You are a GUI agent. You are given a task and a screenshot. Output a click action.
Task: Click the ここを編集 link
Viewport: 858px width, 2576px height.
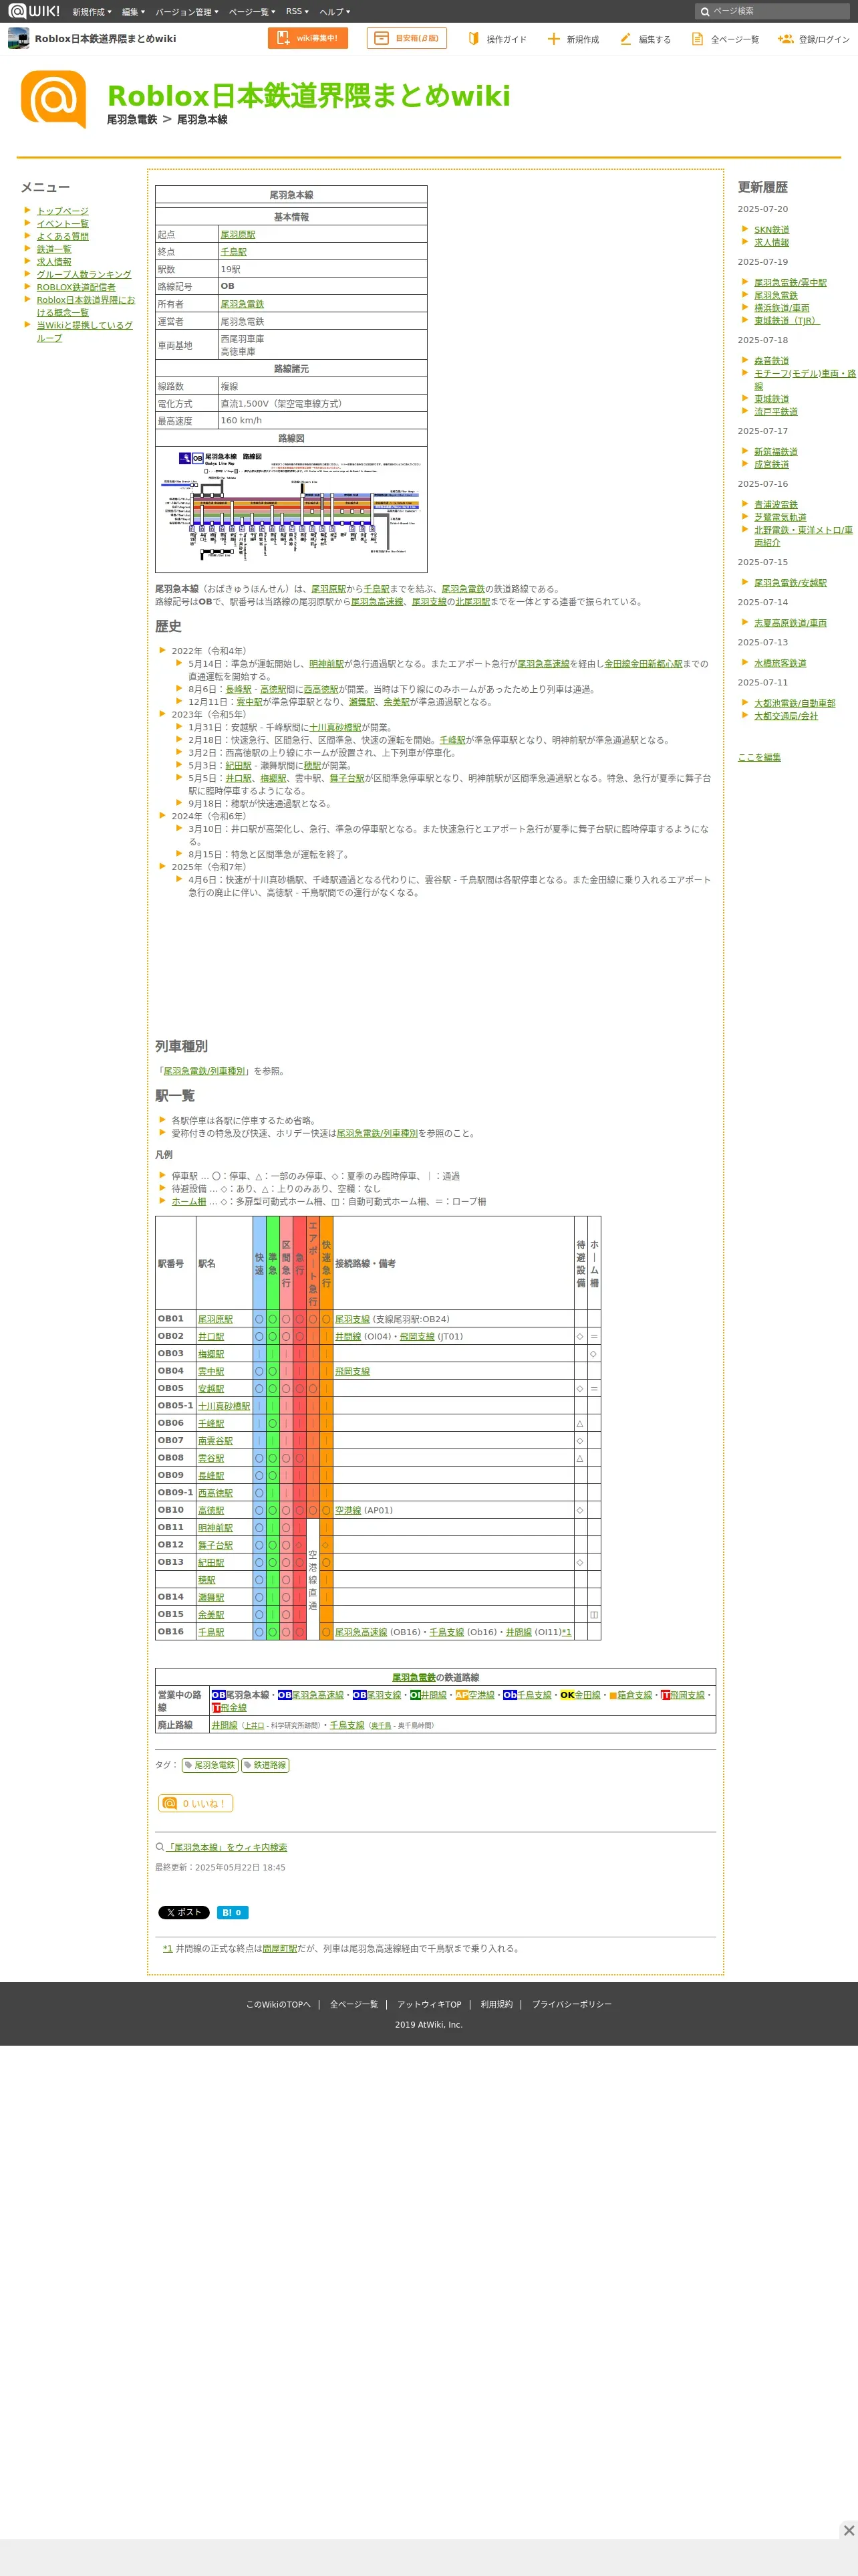coord(759,757)
